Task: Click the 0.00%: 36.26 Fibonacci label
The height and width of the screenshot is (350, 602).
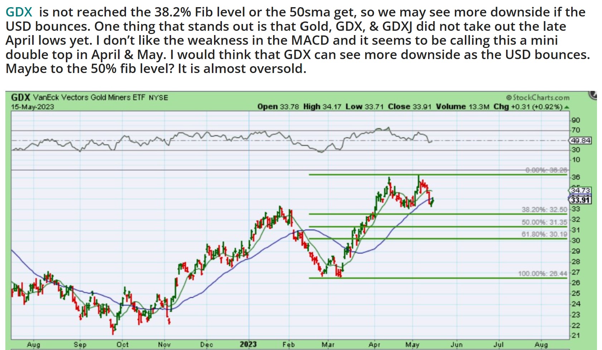Action: click(x=546, y=170)
